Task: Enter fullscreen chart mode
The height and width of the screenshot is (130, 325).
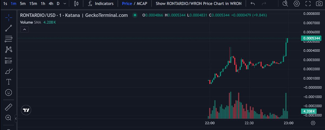Action: [x=308, y=4]
